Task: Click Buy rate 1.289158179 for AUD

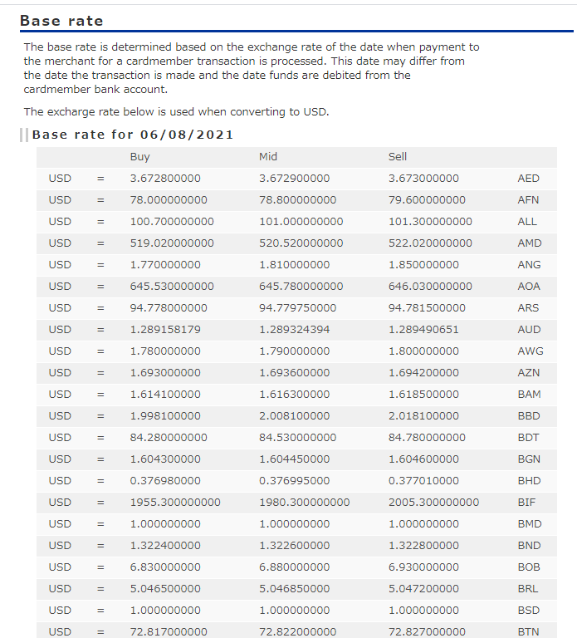Action: (x=165, y=329)
